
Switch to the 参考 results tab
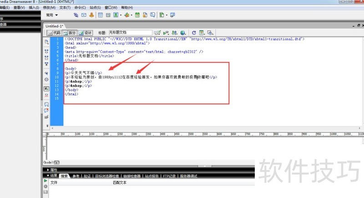point(76,176)
